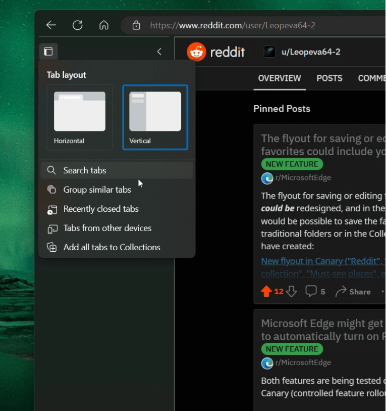Open u/Leopeva64-2 profile name
Viewport: 386px width, 411px height.
pyautogui.click(x=311, y=52)
